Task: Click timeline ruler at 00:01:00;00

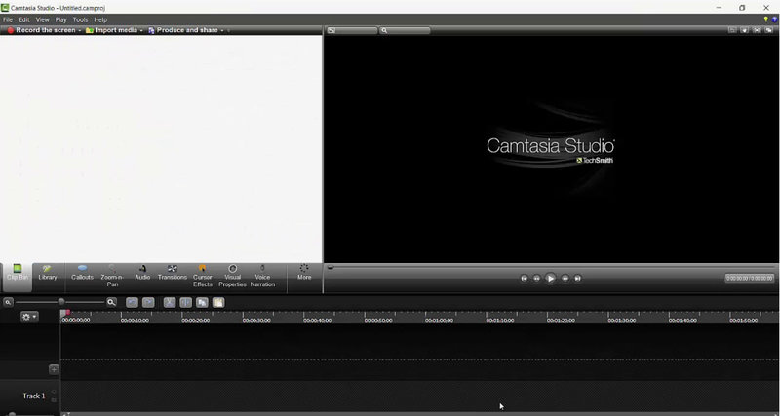Action: pos(440,321)
